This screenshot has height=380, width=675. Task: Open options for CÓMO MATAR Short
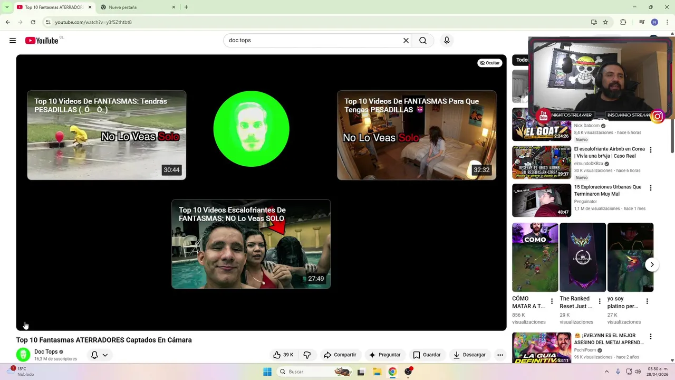pyautogui.click(x=552, y=301)
